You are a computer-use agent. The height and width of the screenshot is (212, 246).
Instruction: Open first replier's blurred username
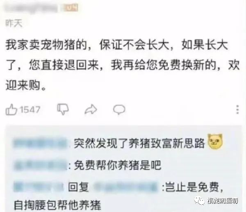coord(40,143)
